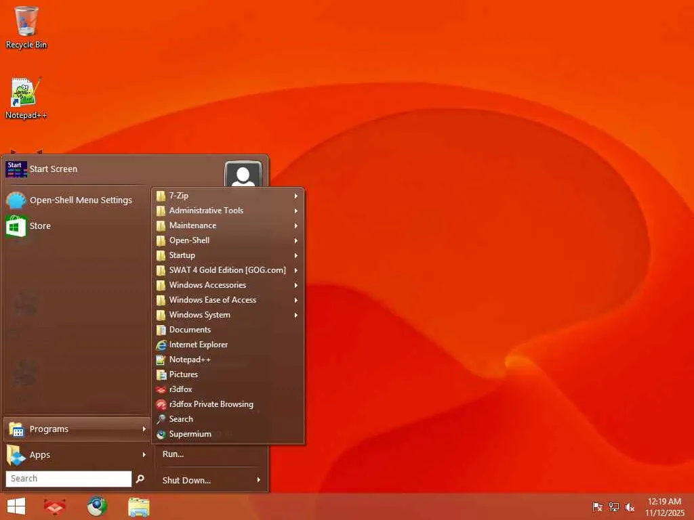Click the Programs label text
The height and width of the screenshot is (520, 694).
tap(49, 429)
